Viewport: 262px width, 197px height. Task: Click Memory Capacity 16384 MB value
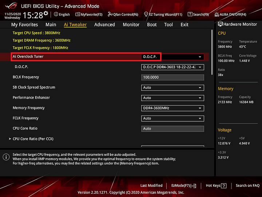(246, 102)
